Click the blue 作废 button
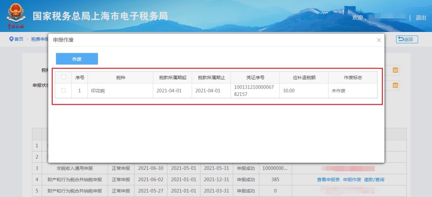This screenshot has height=197, width=432. [77, 59]
